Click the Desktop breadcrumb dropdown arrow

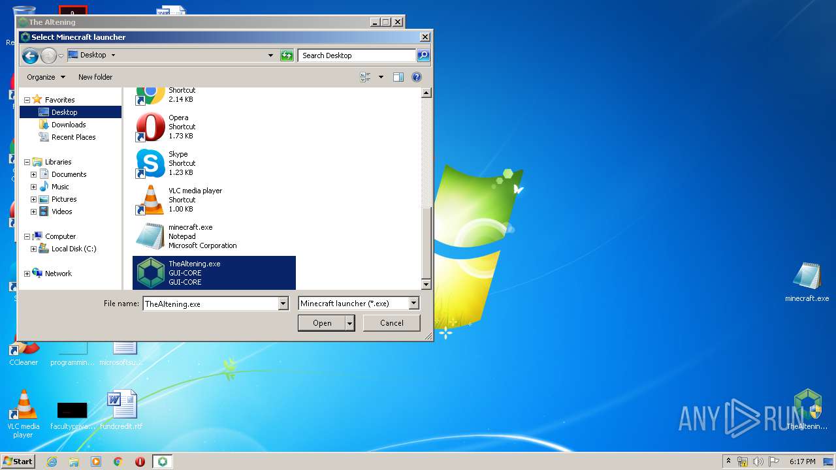(x=113, y=55)
